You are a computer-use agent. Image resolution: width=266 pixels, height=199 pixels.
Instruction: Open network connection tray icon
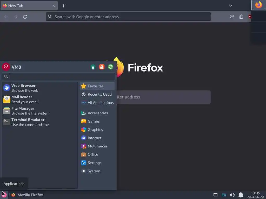coord(215,195)
